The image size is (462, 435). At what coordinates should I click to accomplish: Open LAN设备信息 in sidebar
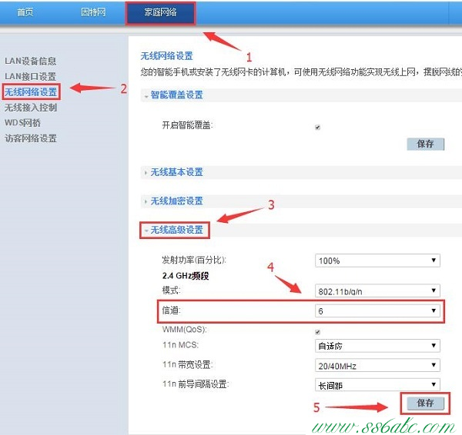(x=30, y=61)
